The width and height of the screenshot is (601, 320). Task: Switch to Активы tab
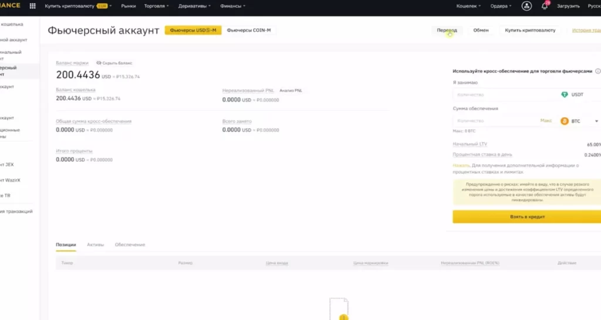[x=96, y=244]
